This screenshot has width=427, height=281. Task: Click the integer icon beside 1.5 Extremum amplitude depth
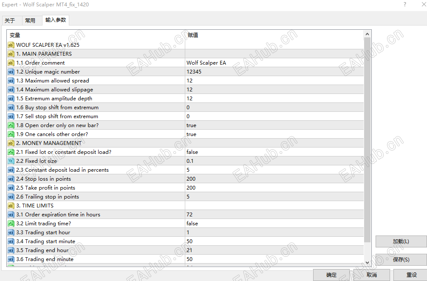tap(11, 99)
